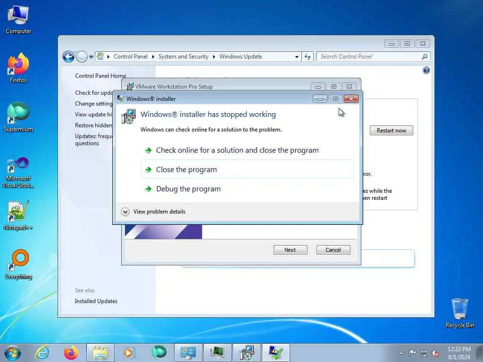Screen dimensions: 483x362
Task: Open the Recycle Bin icon
Action: 459,313
